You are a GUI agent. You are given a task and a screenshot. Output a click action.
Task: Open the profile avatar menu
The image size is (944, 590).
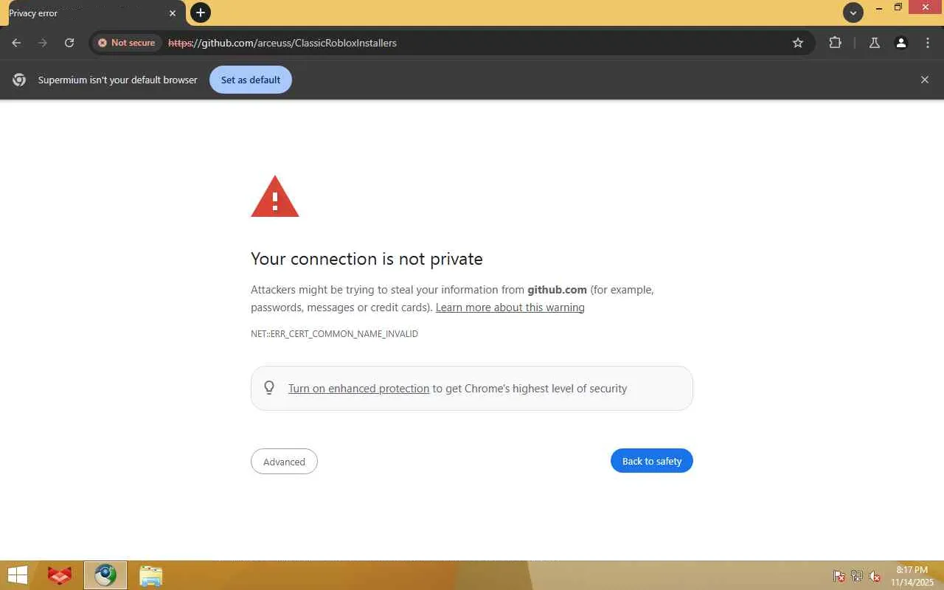[901, 43]
